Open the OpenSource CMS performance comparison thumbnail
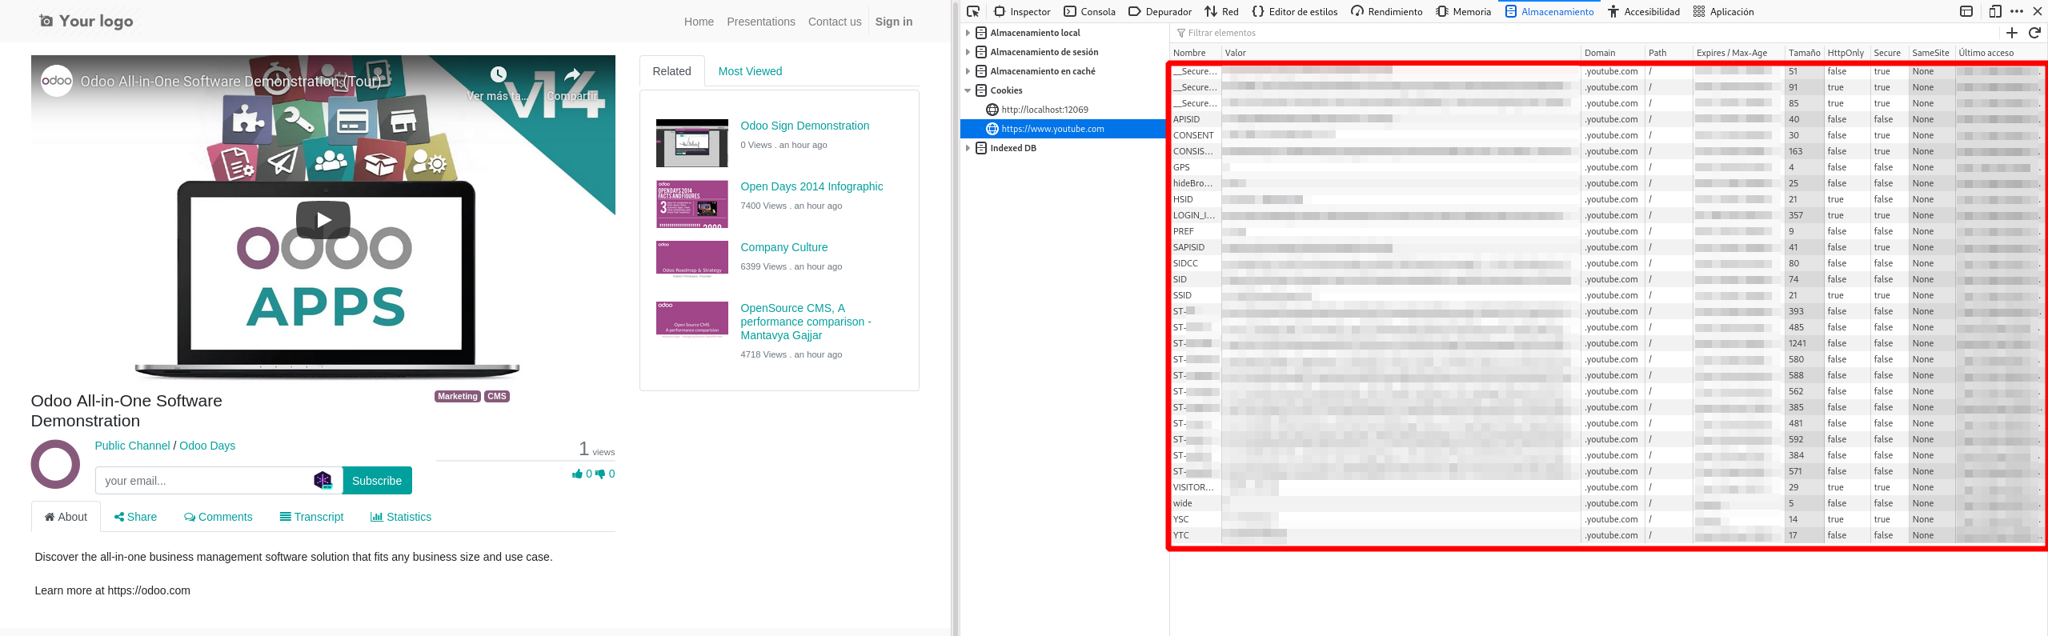The width and height of the screenshot is (2048, 636). pos(692,318)
